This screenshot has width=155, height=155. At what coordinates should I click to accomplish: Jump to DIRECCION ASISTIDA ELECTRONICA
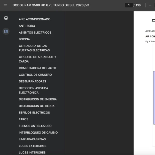click(33, 90)
